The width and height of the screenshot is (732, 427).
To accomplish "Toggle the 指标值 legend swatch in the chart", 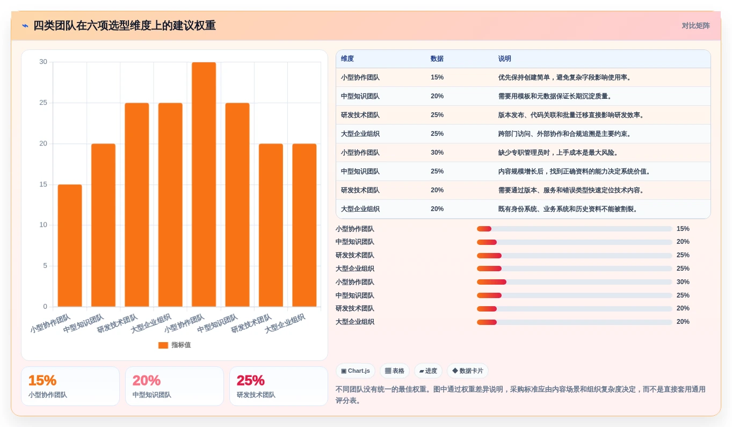I will (x=163, y=345).
